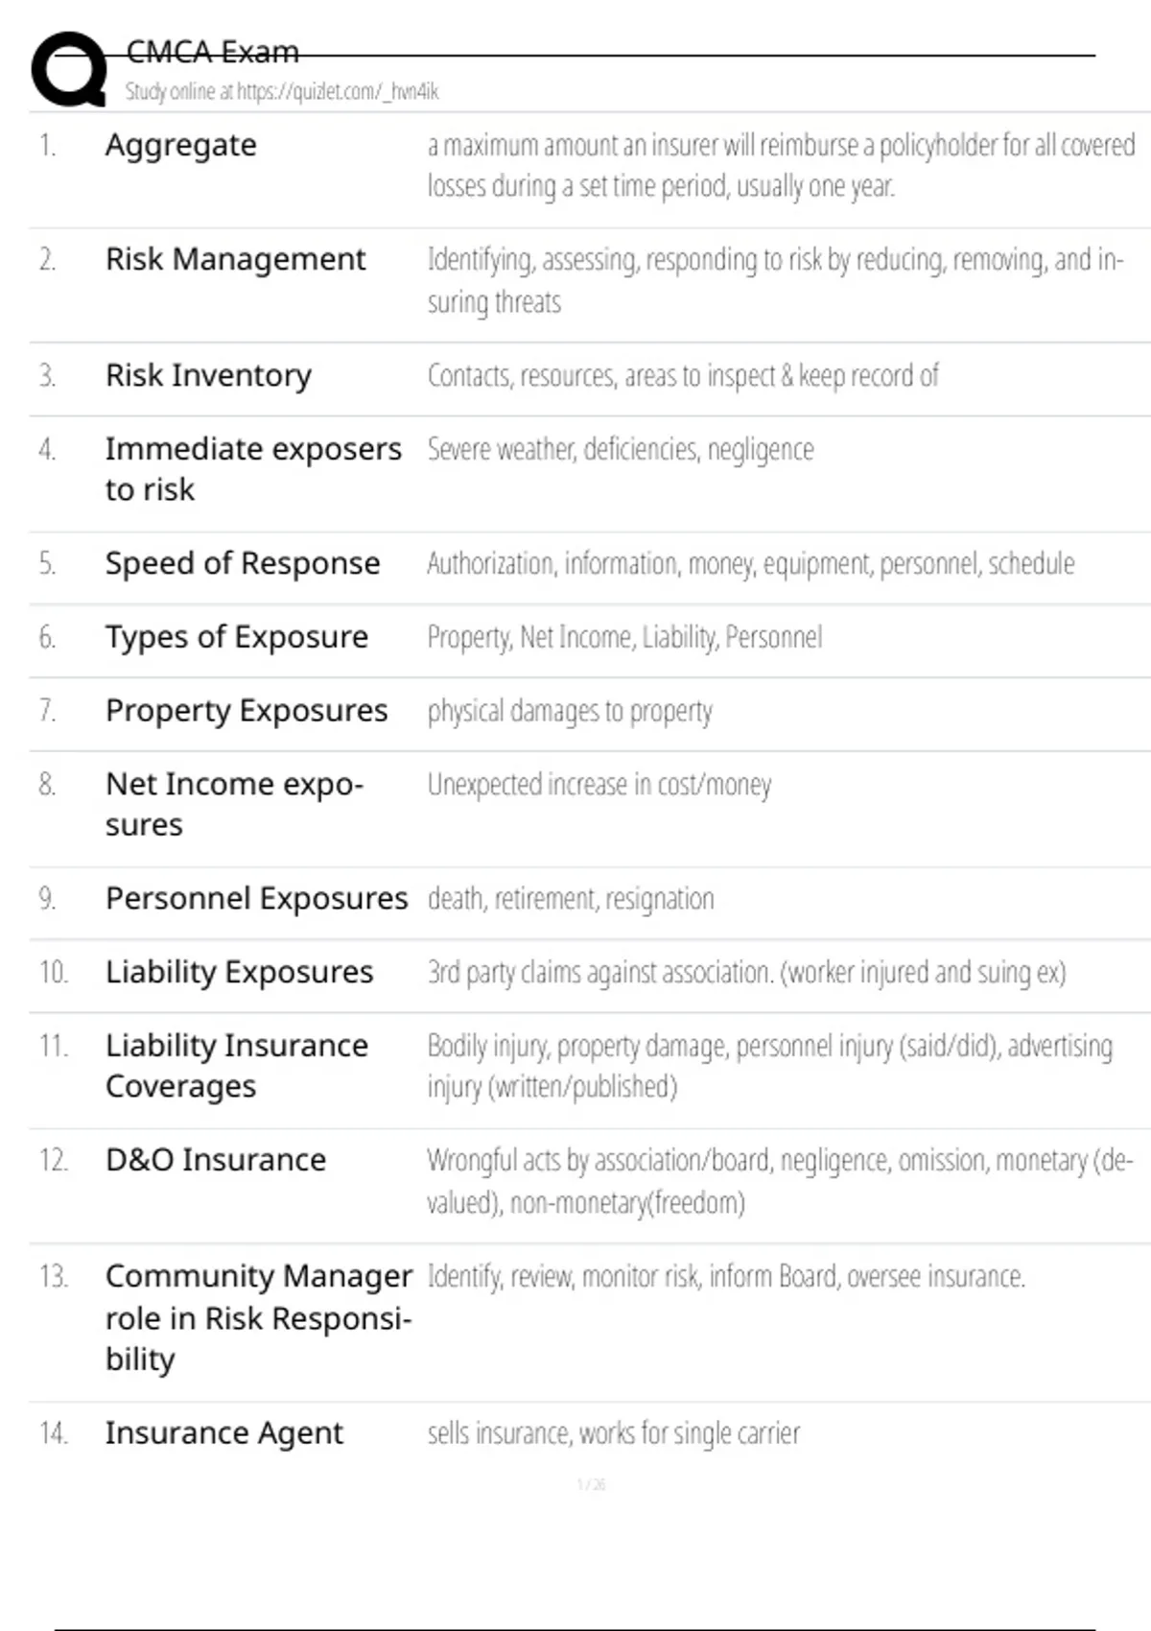Select the Community Manager role term

[x=258, y=1317]
